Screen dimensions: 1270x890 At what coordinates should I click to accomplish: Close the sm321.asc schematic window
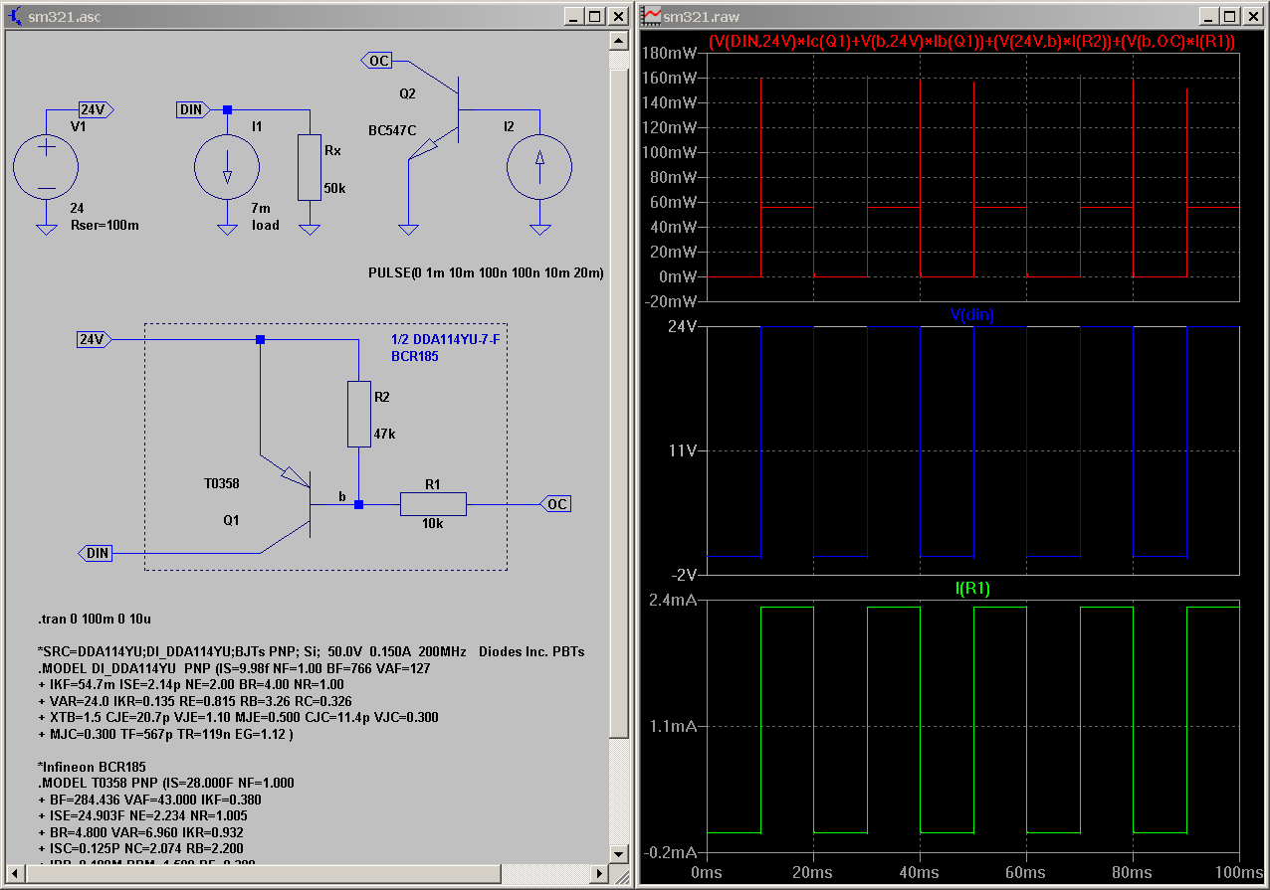pyautogui.click(x=616, y=17)
